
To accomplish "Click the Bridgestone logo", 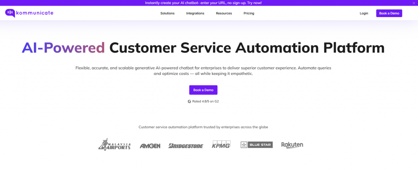I will tap(186, 146).
